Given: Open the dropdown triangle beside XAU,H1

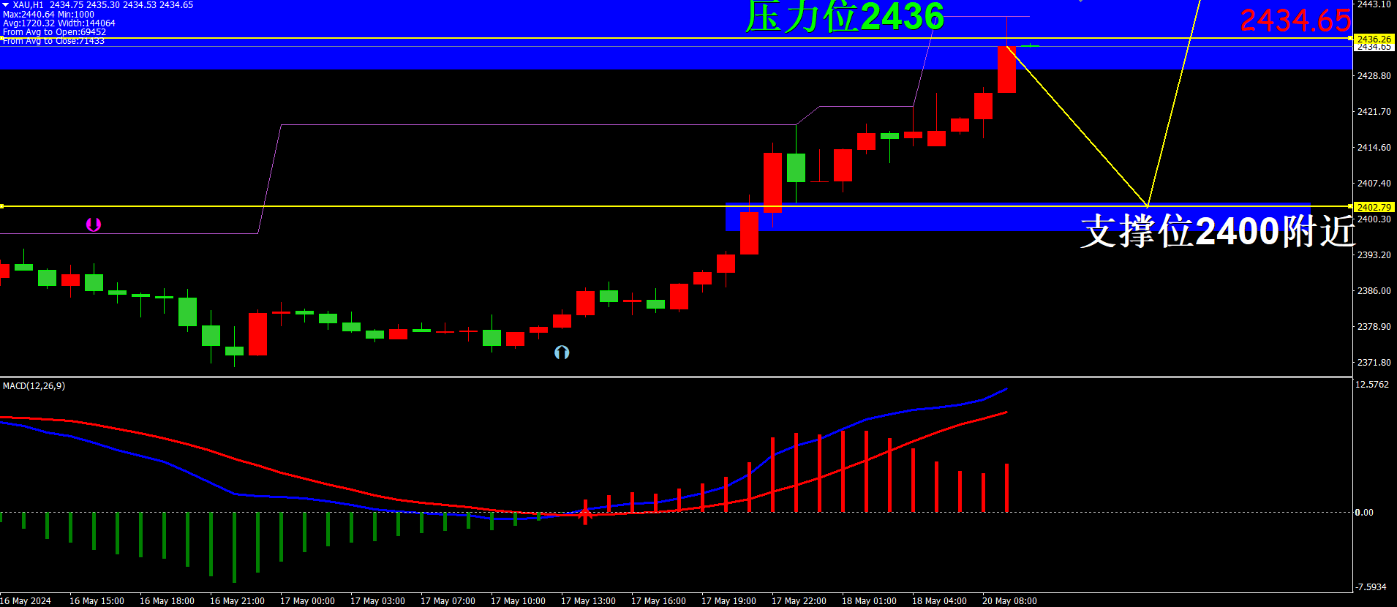Looking at the screenshot, I should [6, 5].
